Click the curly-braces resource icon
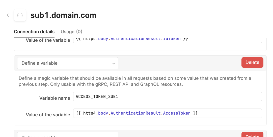 coord(20,15)
